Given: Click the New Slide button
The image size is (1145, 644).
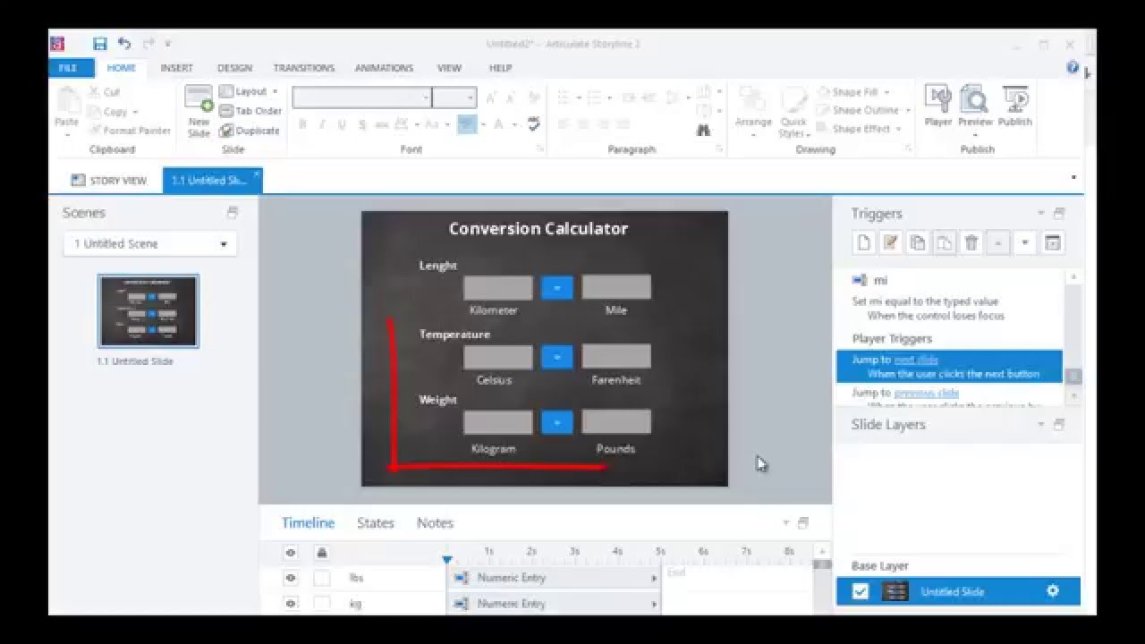Looking at the screenshot, I should (x=199, y=111).
